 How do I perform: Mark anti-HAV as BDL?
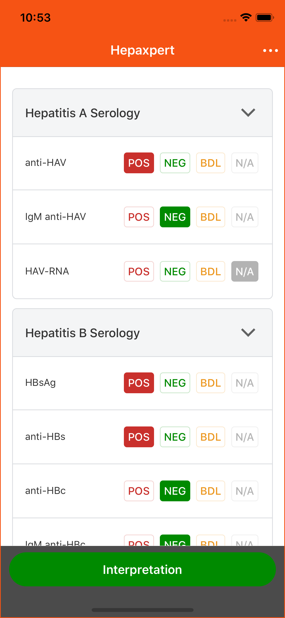[211, 163]
